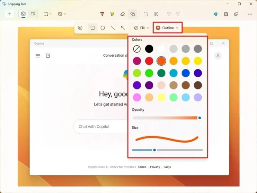257x193 pixels.
Task: Copy the snip to clipboard
Action: (x=236, y=14)
